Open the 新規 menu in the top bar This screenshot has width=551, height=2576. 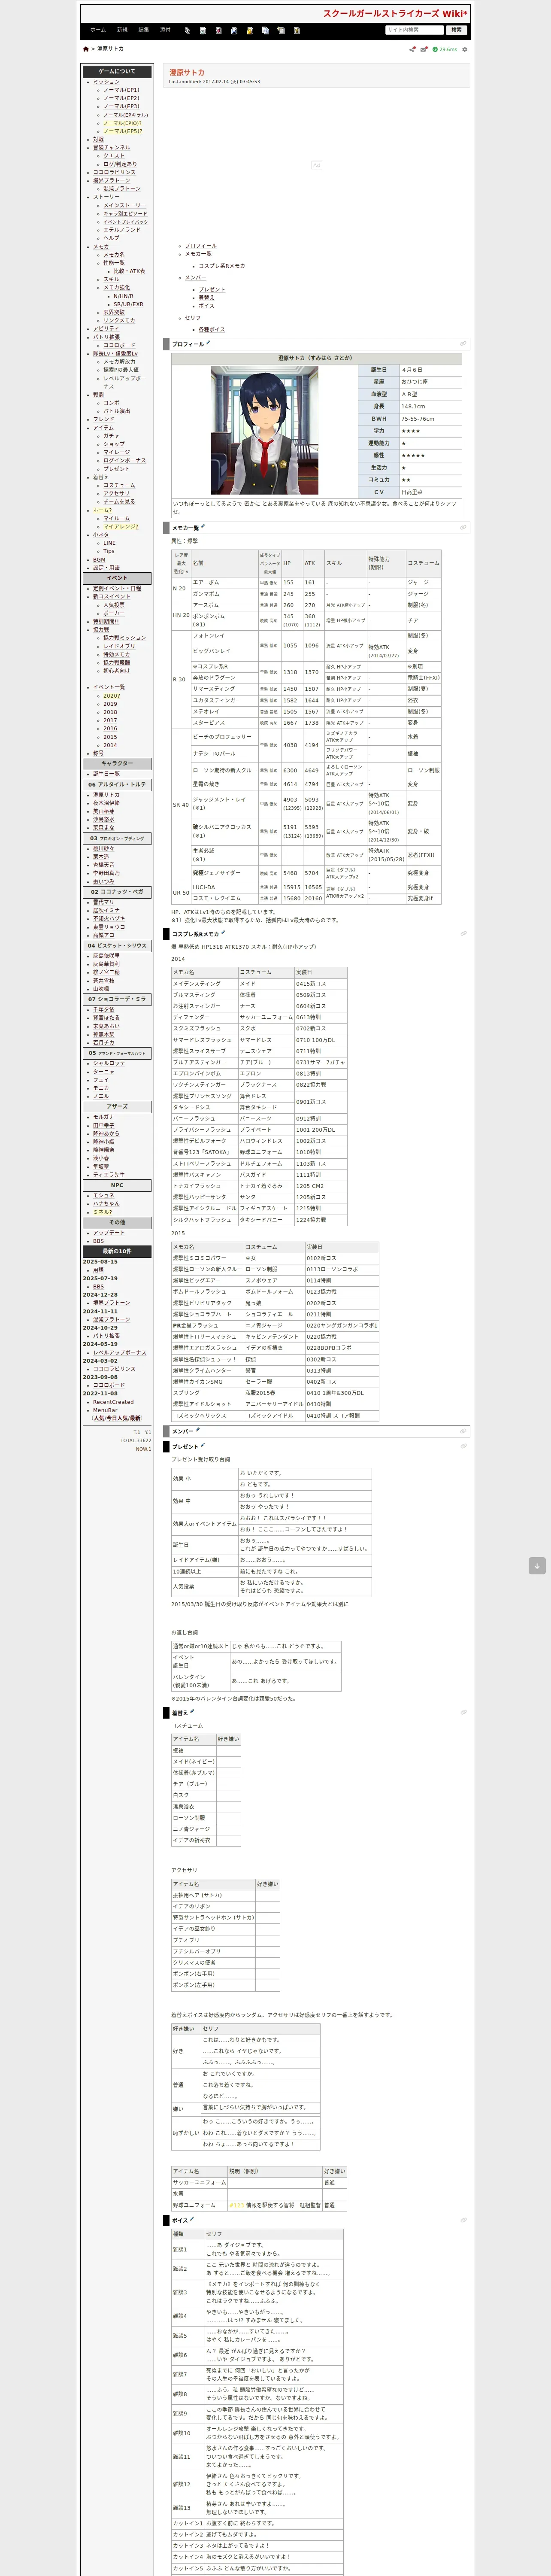click(x=122, y=30)
